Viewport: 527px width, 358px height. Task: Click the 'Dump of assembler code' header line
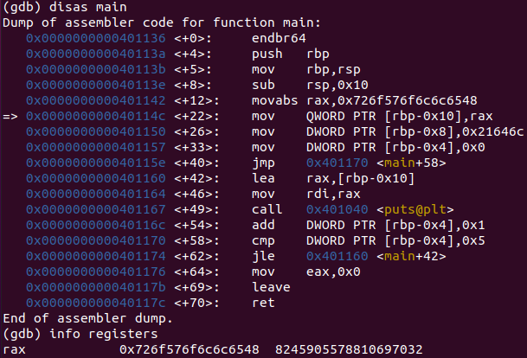162,22
